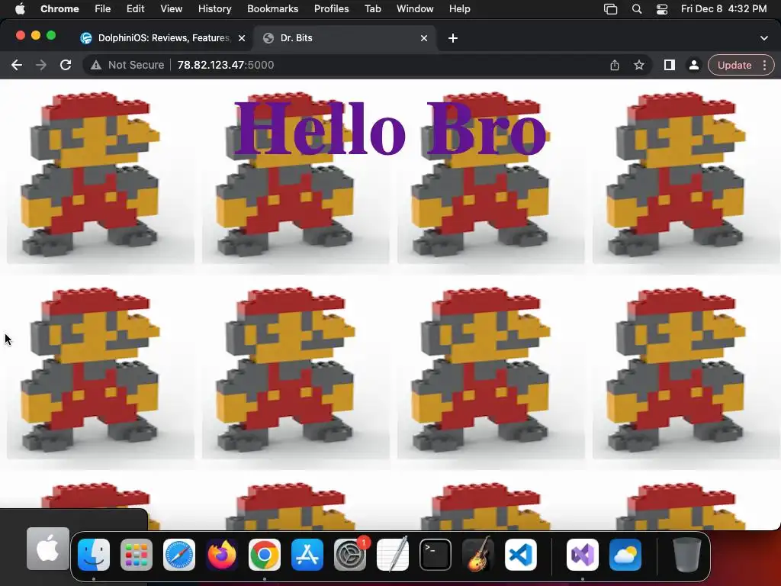Click the Apple logo tile beside the Dock
The width and height of the screenshot is (781, 586).
point(48,549)
